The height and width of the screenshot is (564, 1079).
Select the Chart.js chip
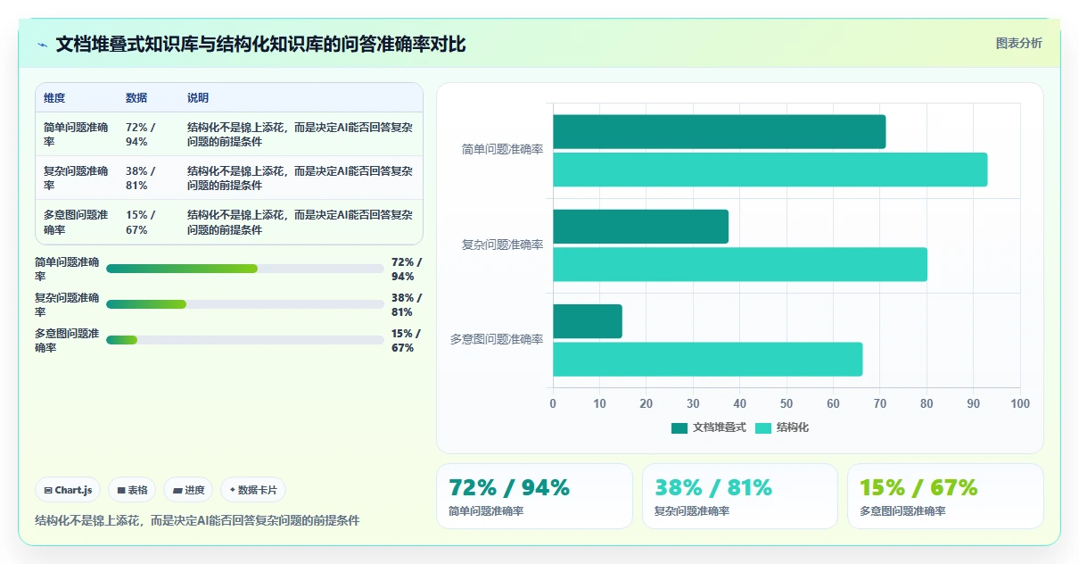68,490
